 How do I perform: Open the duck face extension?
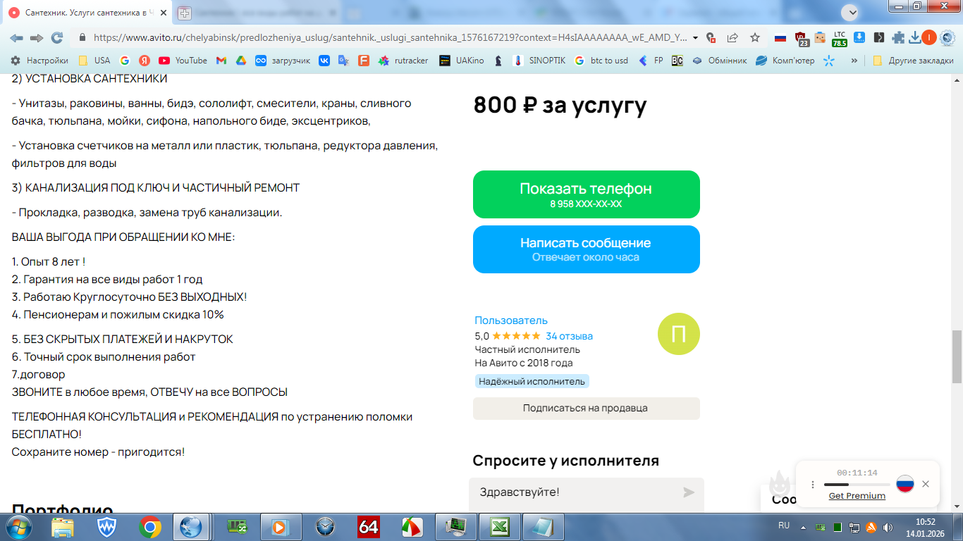click(x=820, y=38)
